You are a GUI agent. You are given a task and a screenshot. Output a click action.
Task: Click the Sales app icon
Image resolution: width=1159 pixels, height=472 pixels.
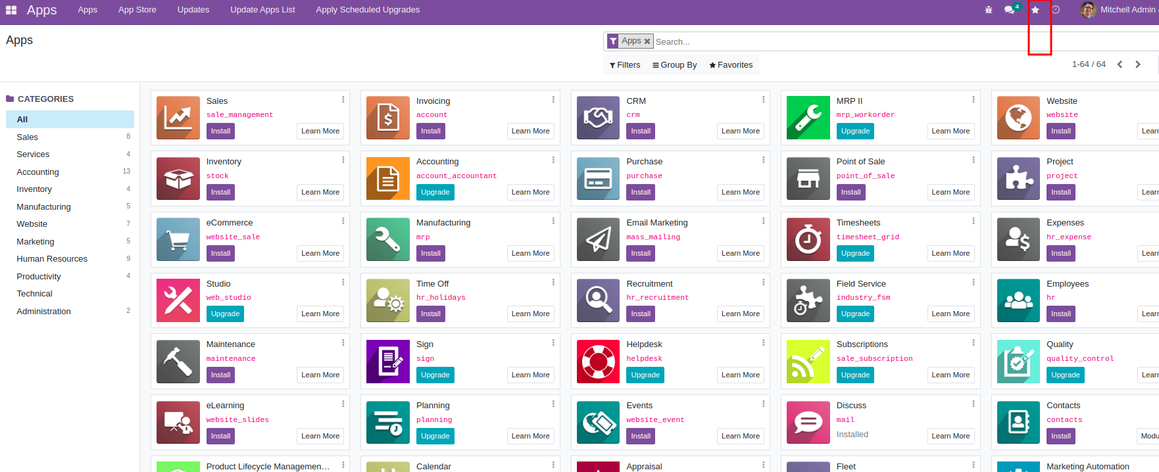178,118
